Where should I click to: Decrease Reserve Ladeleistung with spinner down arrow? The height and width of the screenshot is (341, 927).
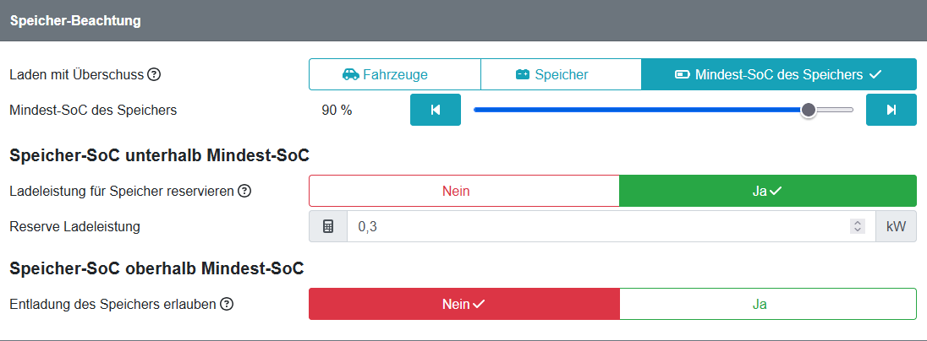pyautogui.click(x=858, y=230)
